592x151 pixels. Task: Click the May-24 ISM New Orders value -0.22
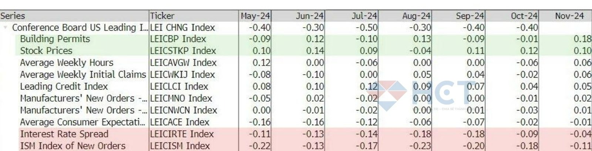pyautogui.click(x=259, y=146)
